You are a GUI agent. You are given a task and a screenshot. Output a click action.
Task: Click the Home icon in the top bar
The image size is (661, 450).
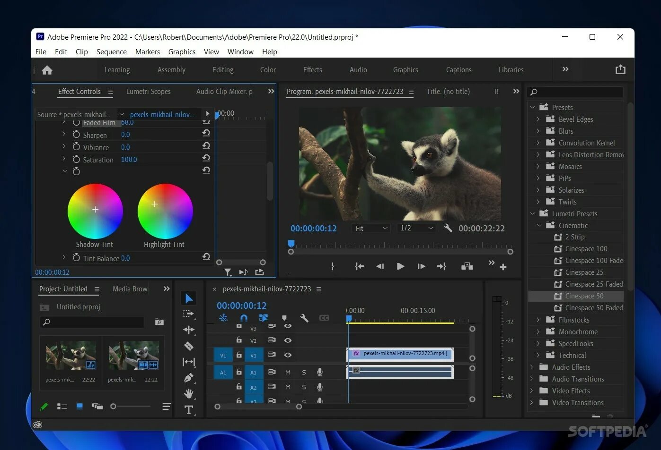46,69
